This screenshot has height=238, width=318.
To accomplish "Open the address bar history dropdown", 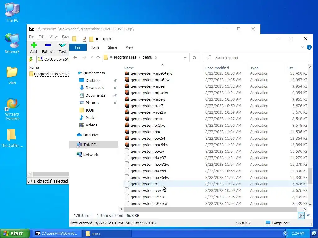I will (185, 57).
